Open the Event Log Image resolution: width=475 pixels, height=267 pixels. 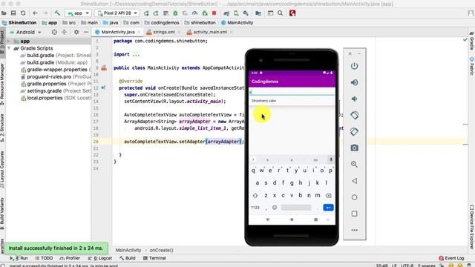pyautogui.click(x=451, y=258)
